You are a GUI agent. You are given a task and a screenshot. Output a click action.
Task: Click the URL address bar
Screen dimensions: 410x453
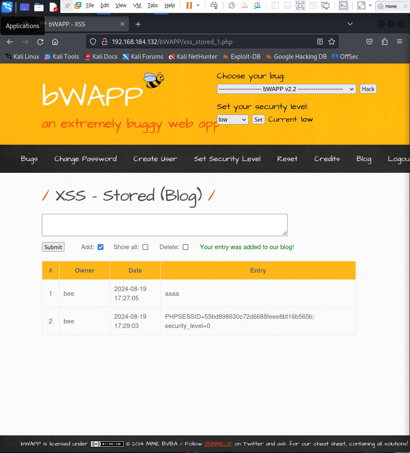tap(212, 42)
